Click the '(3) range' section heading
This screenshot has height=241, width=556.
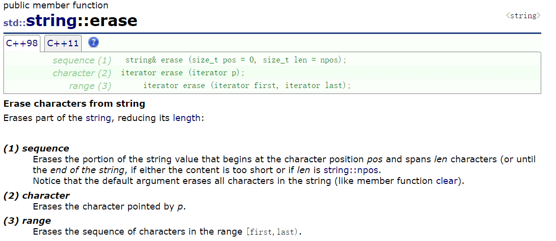pyautogui.click(x=27, y=221)
